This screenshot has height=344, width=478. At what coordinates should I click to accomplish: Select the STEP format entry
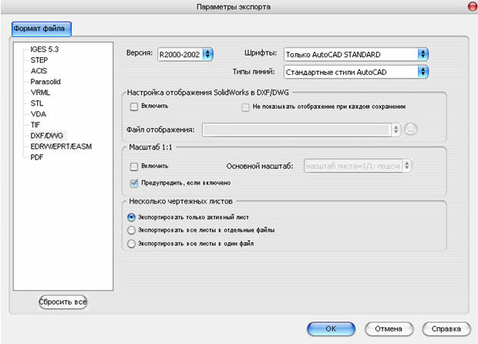[x=39, y=60]
